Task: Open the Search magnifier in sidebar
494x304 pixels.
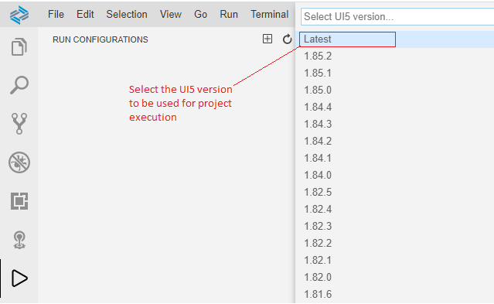Action: 19,85
